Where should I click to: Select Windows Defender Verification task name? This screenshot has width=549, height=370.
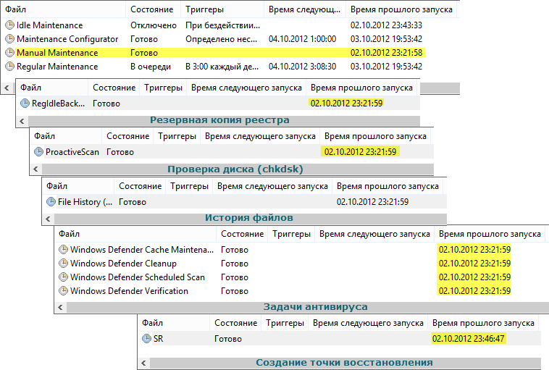point(129,291)
